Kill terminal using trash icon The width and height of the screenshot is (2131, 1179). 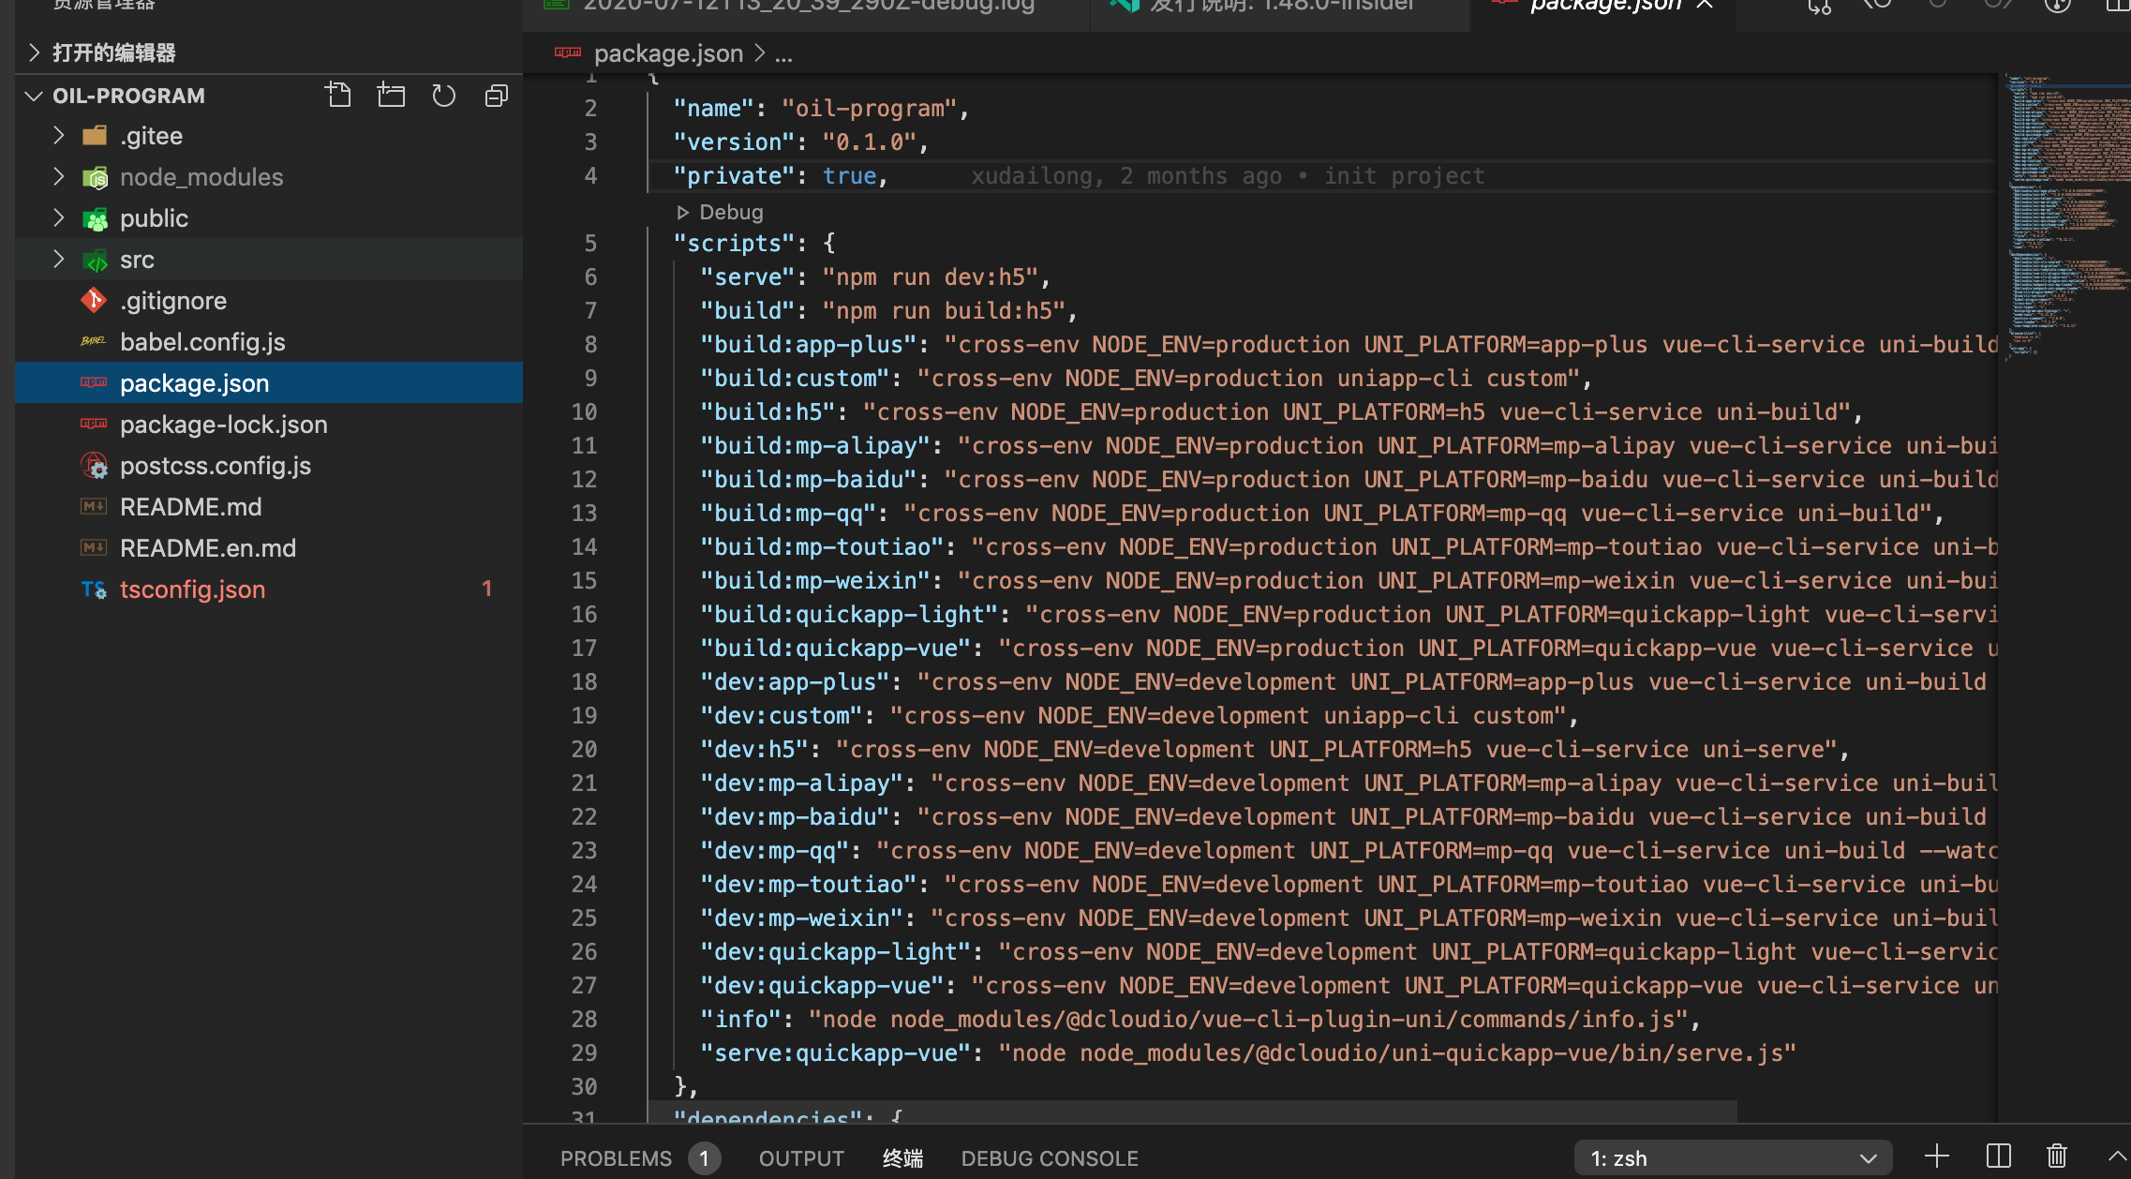click(x=2056, y=1157)
